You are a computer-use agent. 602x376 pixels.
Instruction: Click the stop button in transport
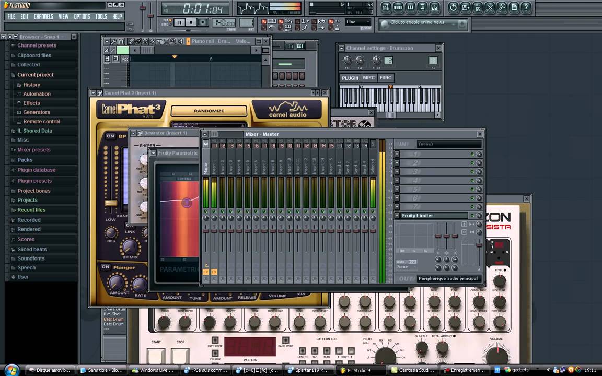point(191,22)
